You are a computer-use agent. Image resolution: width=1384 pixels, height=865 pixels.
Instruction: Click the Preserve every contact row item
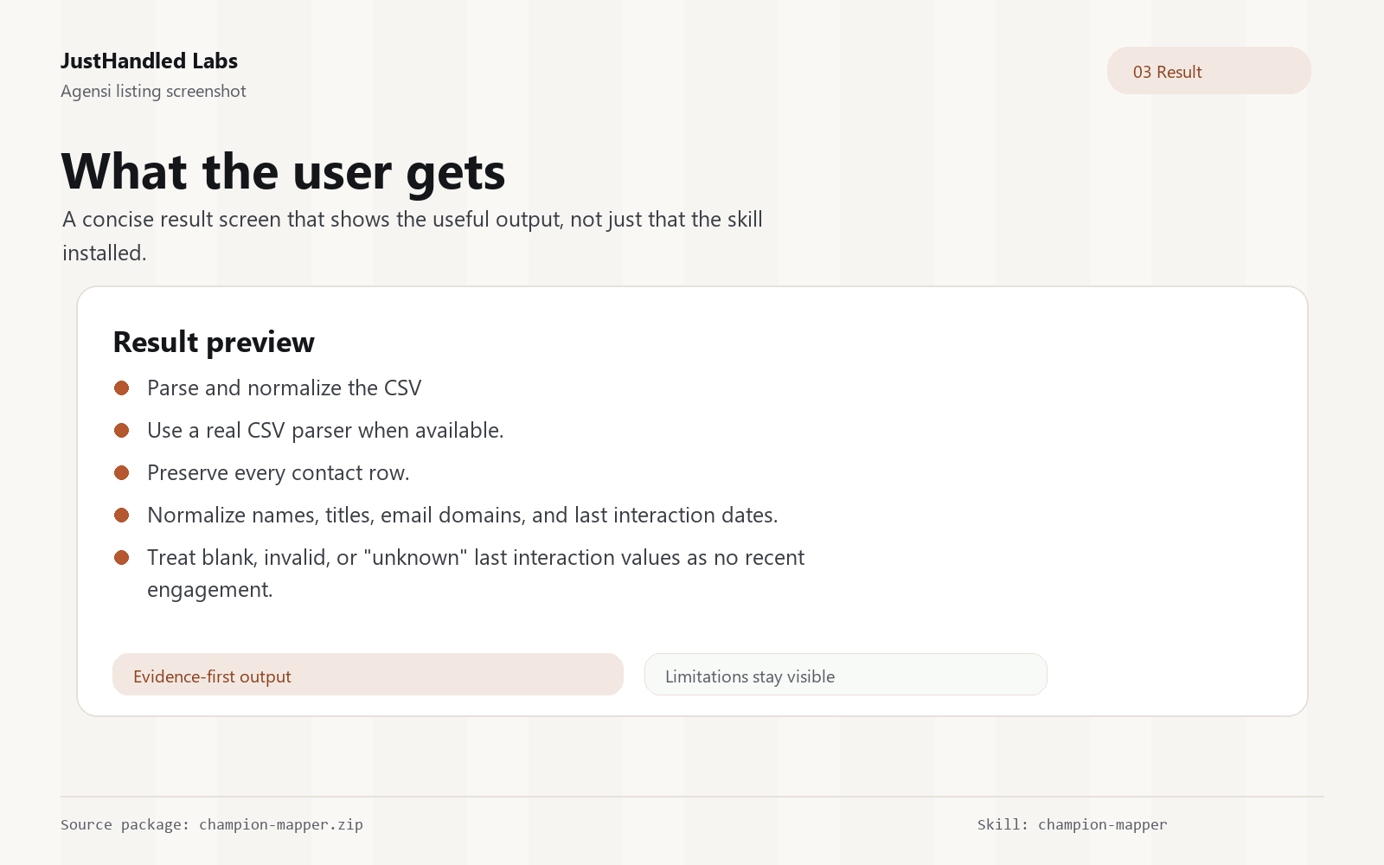(279, 473)
